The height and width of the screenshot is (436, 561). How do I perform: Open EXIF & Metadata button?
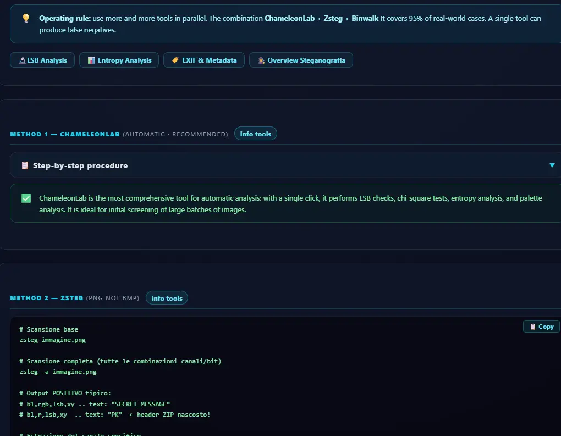coord(204,60)
